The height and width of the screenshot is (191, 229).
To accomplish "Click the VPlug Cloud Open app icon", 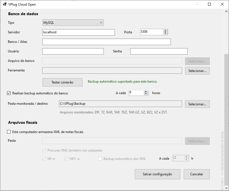I will tap(5, 4).
